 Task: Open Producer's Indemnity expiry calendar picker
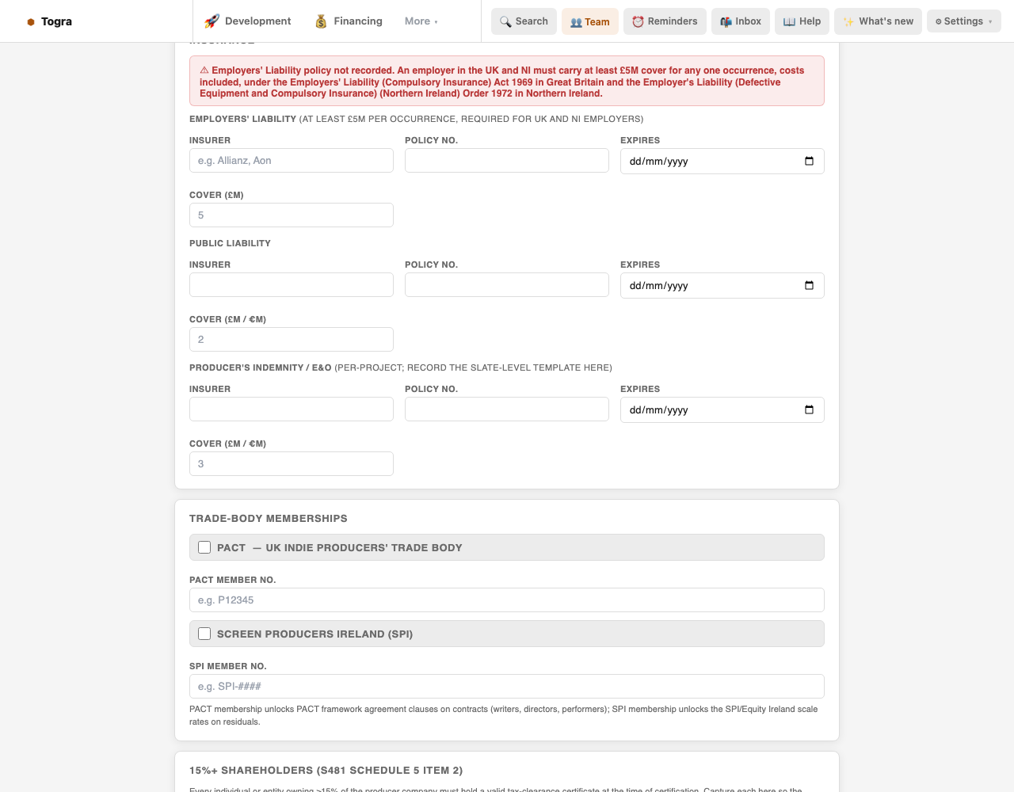809,410
